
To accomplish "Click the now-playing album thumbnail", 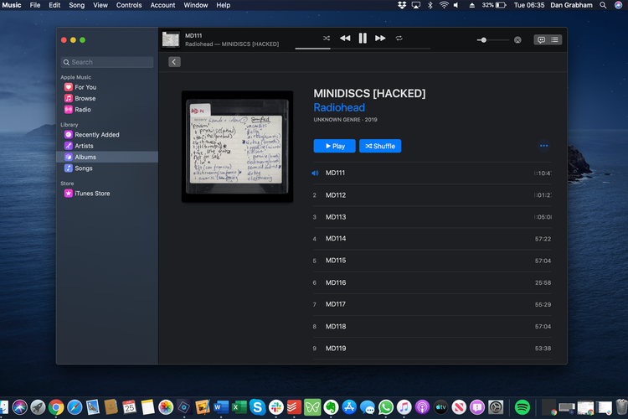I will point(171,39).
